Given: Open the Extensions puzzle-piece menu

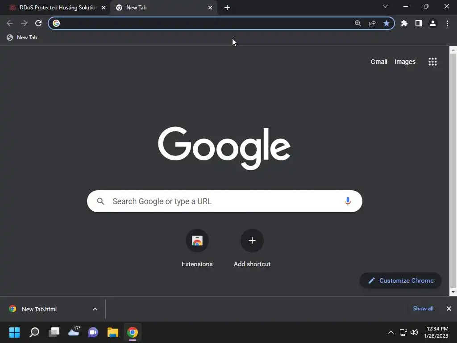Looking at the screenshot, I should 404,23.
